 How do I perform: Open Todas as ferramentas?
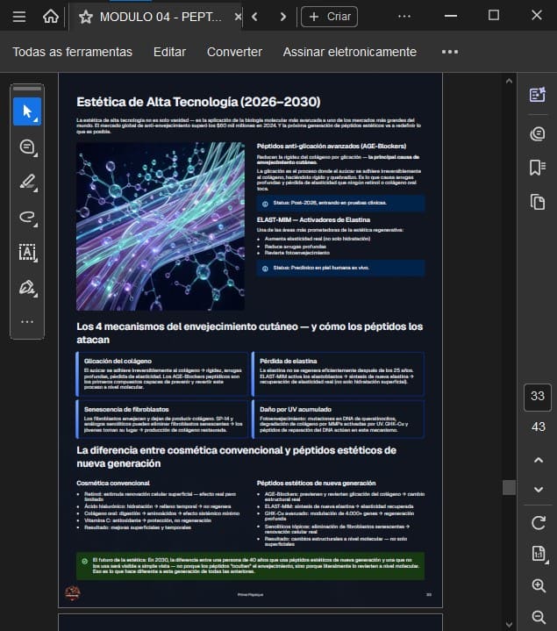(x=73, y=52)
